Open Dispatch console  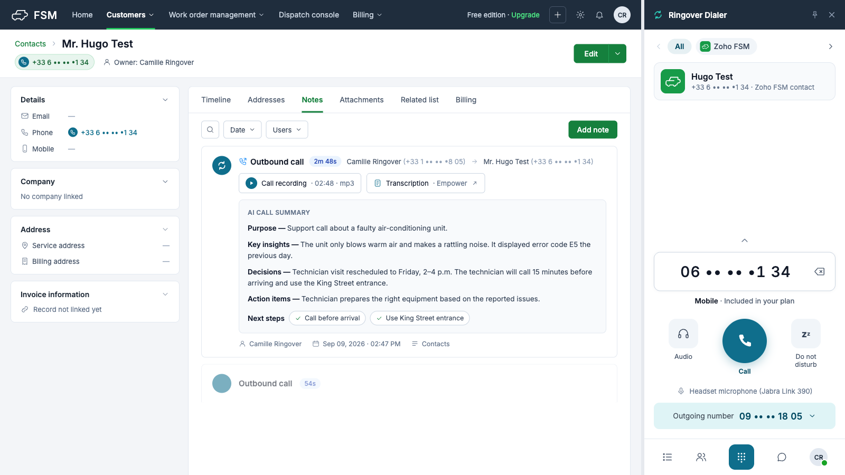309,15
